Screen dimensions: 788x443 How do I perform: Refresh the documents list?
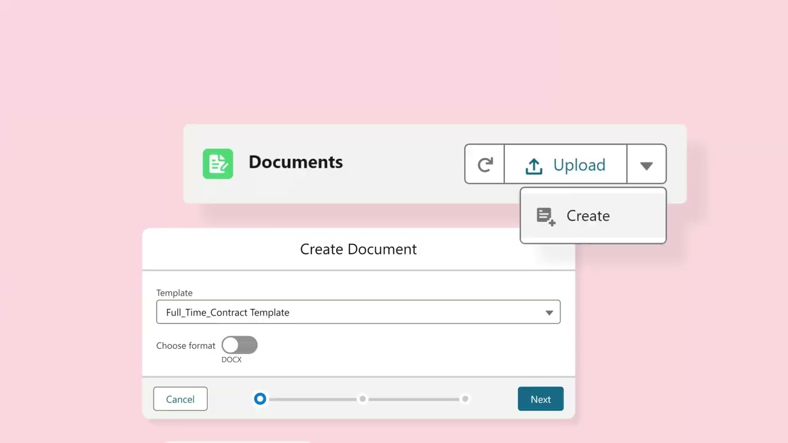(x=485, y=164)
